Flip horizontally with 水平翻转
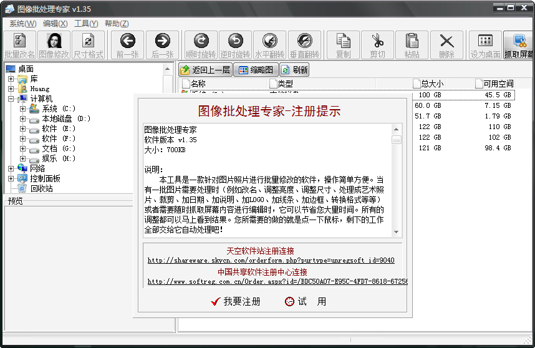Image resolution: width=535 pixels, height=348 pixels. pyautogui.click(x=270, y=45)
